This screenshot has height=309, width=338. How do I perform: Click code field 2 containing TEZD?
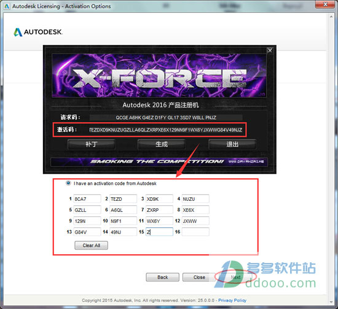click(x=123, y=198)
